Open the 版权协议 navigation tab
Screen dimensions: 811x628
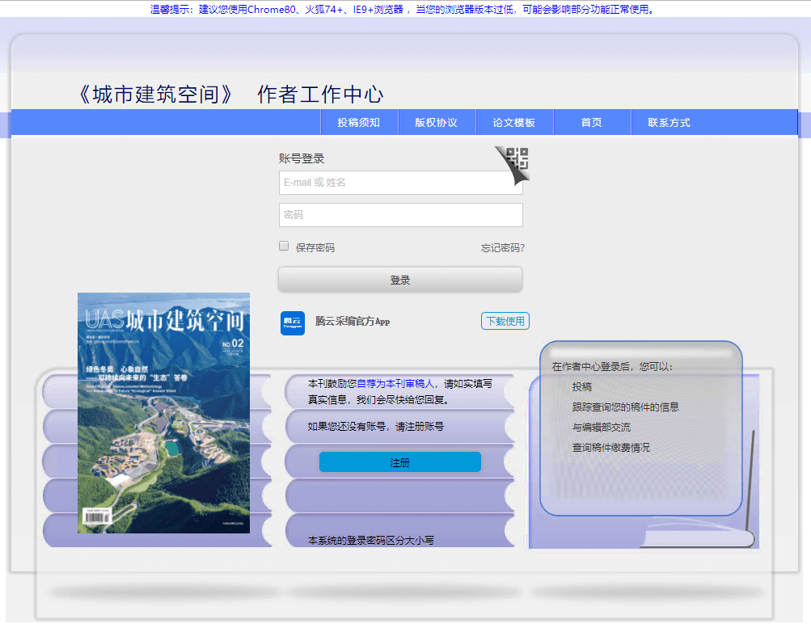437,121
